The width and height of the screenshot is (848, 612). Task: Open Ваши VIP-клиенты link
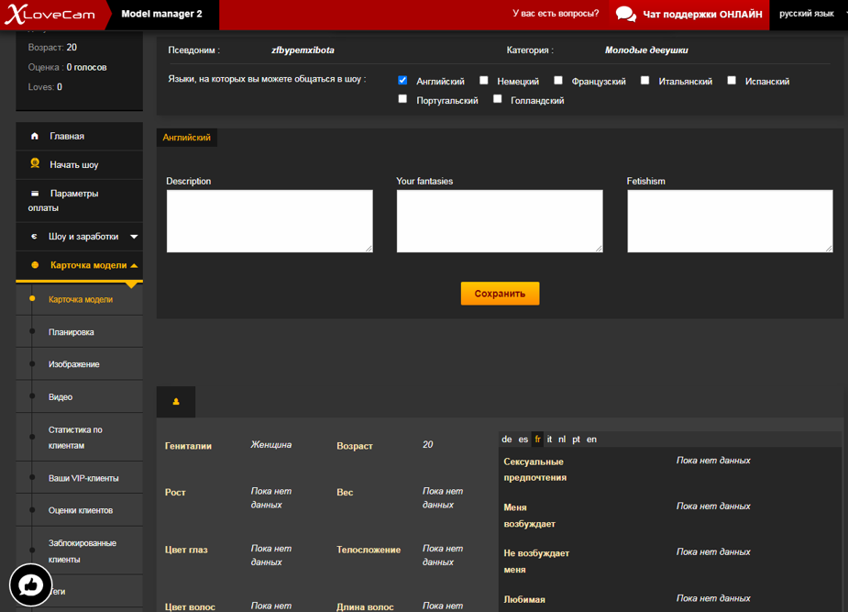83,478
